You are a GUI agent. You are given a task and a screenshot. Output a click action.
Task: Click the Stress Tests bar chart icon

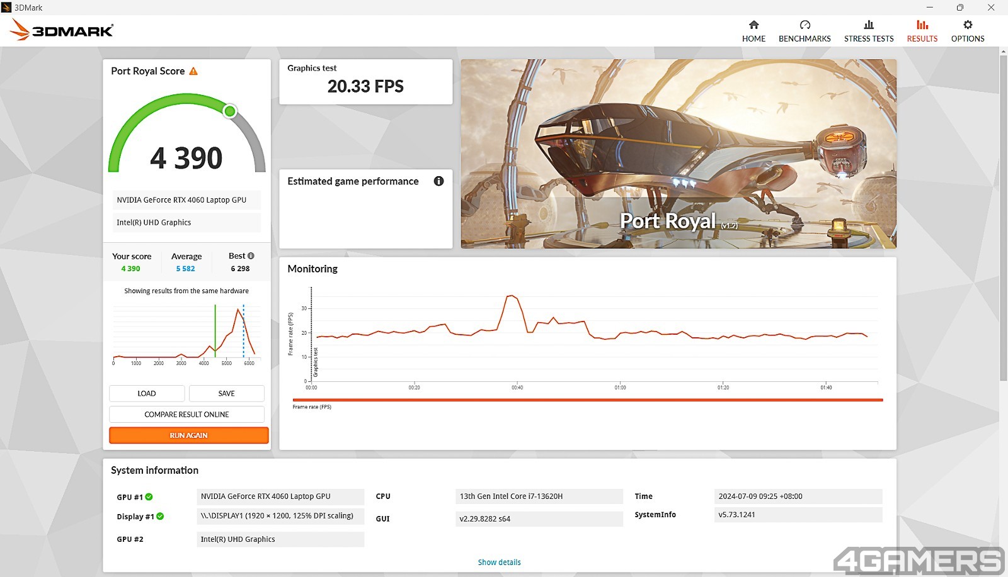coord(869,25)
